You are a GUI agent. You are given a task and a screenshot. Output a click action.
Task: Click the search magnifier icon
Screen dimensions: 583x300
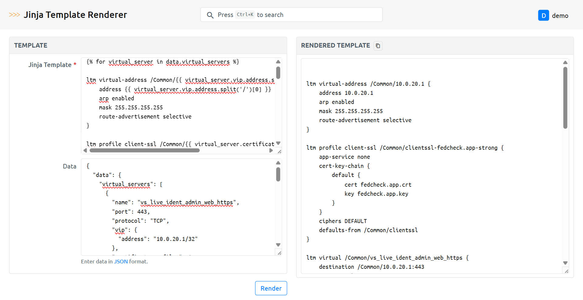pyautogui.click(x=210, y=15)
